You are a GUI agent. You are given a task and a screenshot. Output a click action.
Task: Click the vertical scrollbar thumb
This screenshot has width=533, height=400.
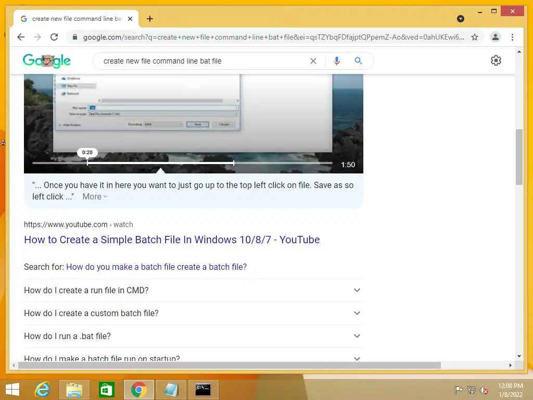click(x=519, y=157)
